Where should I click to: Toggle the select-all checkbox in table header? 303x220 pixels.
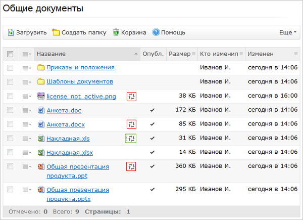[10, 54]
